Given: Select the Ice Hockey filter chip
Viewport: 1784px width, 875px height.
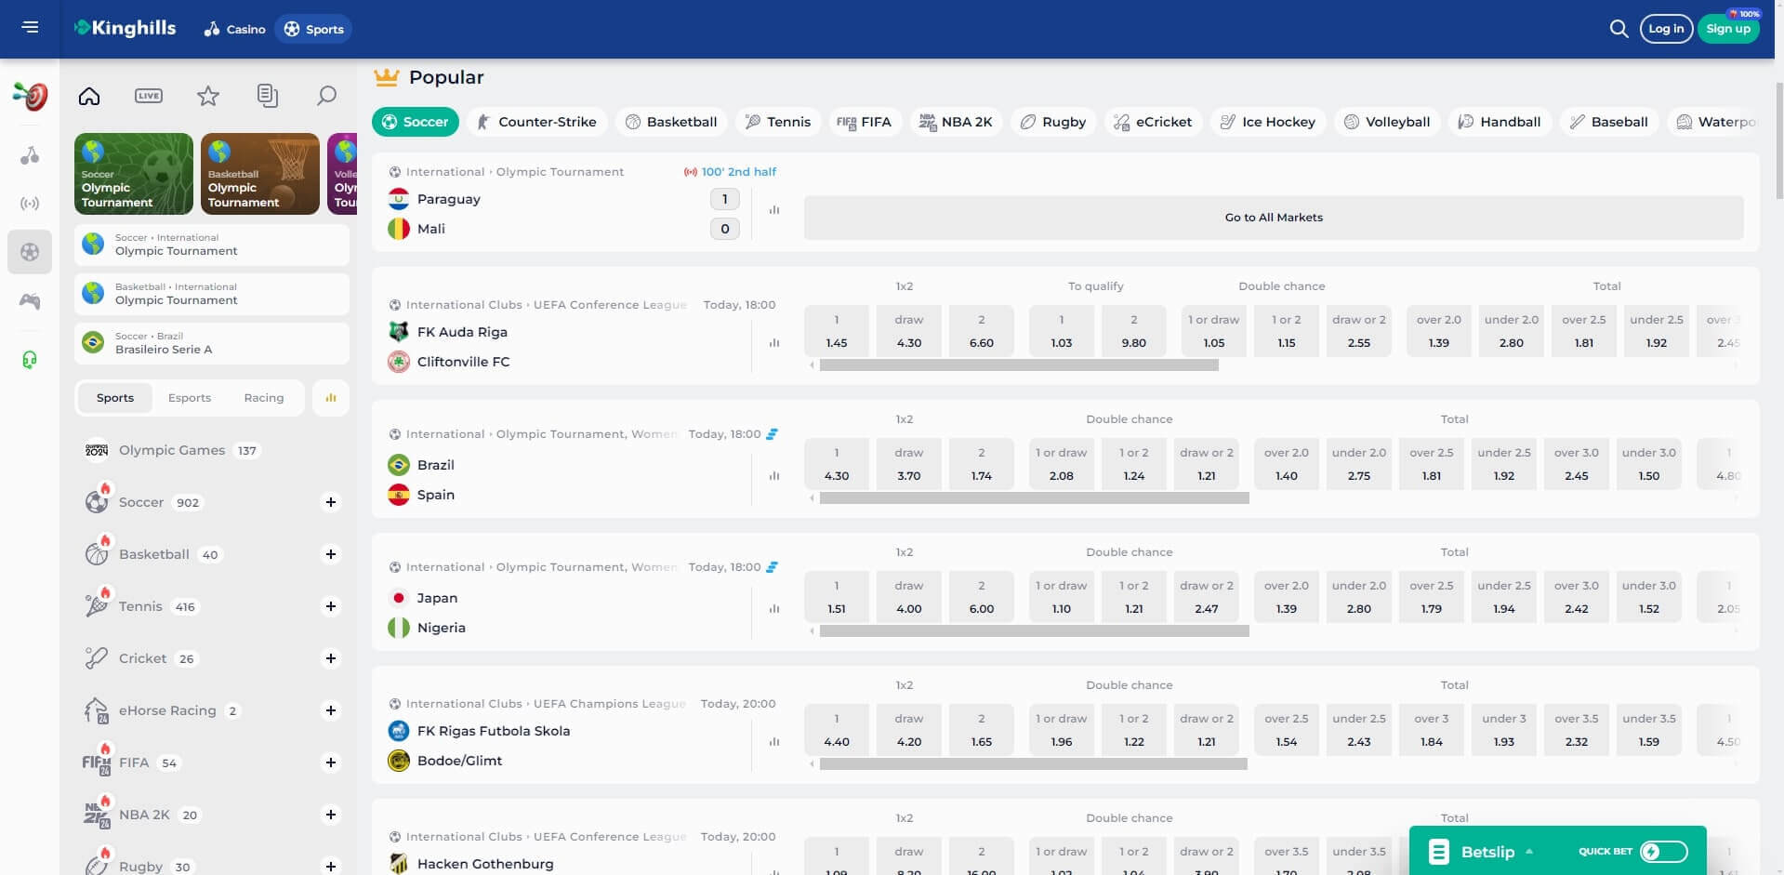Looking at the screenshot, I should pos(1267,122).
